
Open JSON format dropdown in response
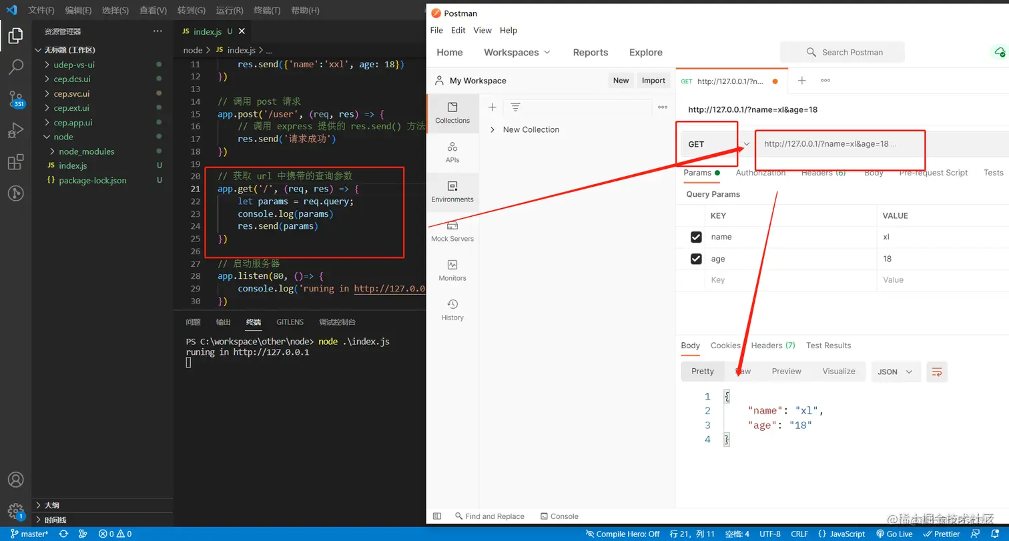coord(896,372)
